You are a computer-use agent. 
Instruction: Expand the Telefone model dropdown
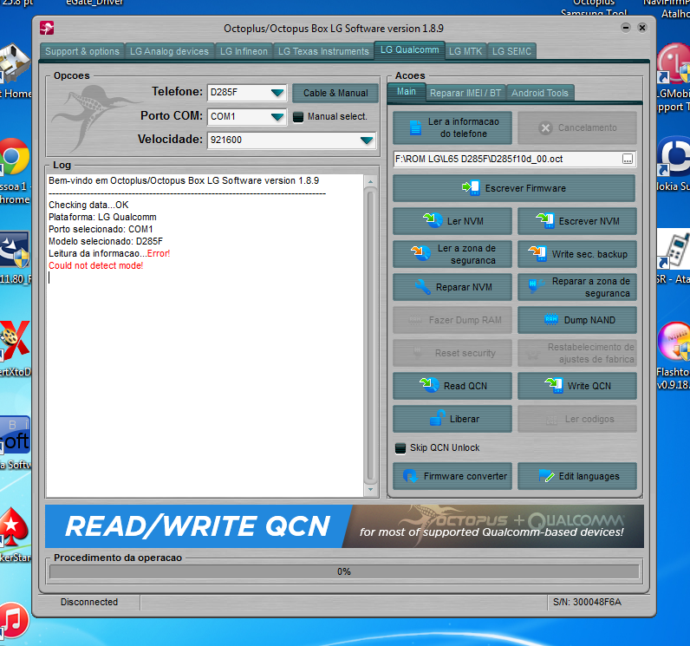click(277, 93)
